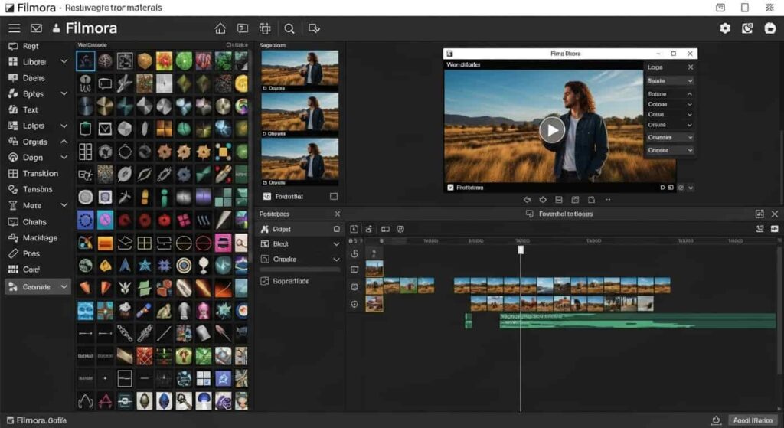
Task: Click Filmora.Goffe in the status bar
Action: point(37,420)
